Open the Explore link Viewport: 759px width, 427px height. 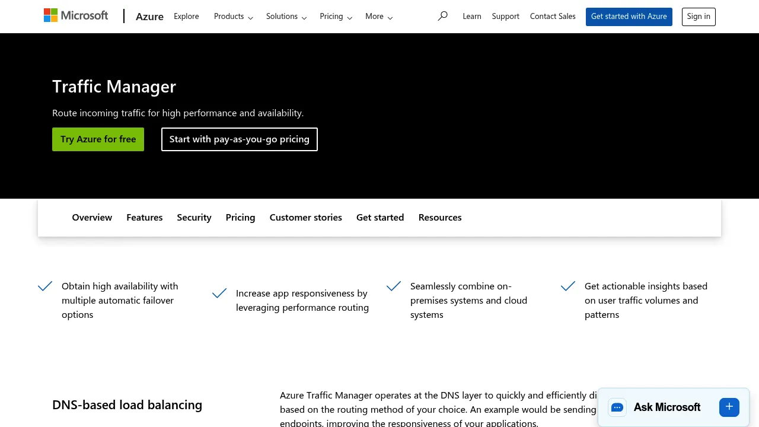[x=186, y=17]
